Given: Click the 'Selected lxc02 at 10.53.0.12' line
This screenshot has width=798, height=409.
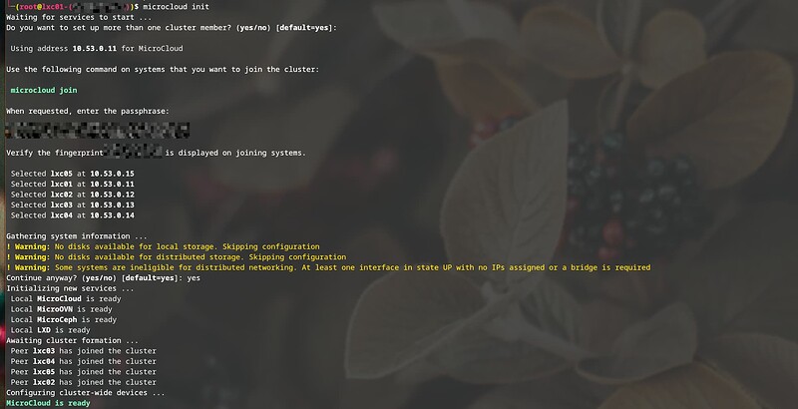Looking at the screenshot, I should point(72,195).
